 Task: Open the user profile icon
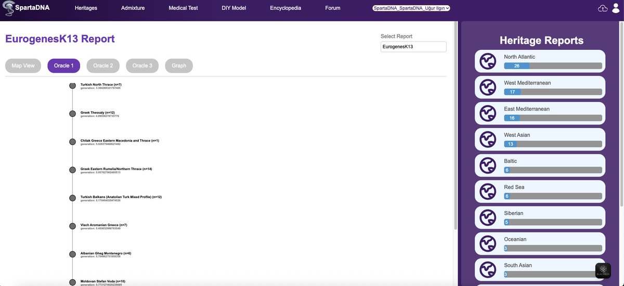coord(615,8)
